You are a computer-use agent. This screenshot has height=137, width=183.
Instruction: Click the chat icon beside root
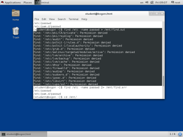click(172, 2)
